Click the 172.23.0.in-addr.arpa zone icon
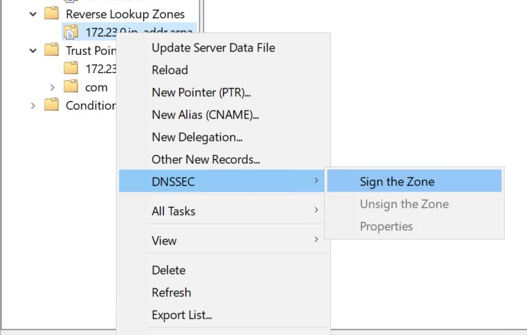 [x=71, y=32]
